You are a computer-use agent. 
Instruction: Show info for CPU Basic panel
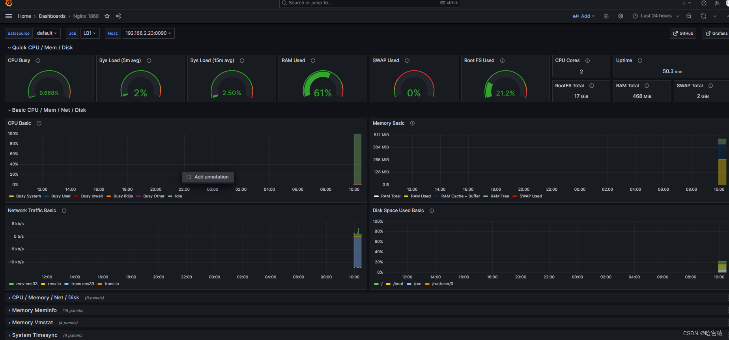(x=39, y=123)
